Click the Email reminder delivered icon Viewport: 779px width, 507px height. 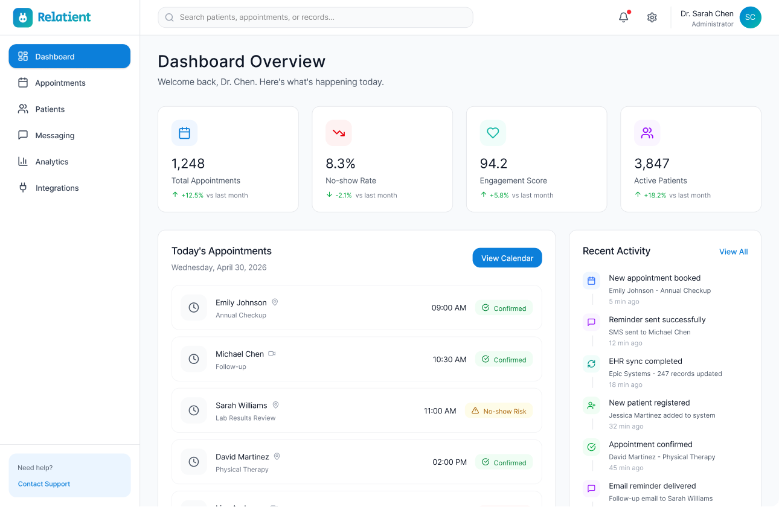point(592,489)
